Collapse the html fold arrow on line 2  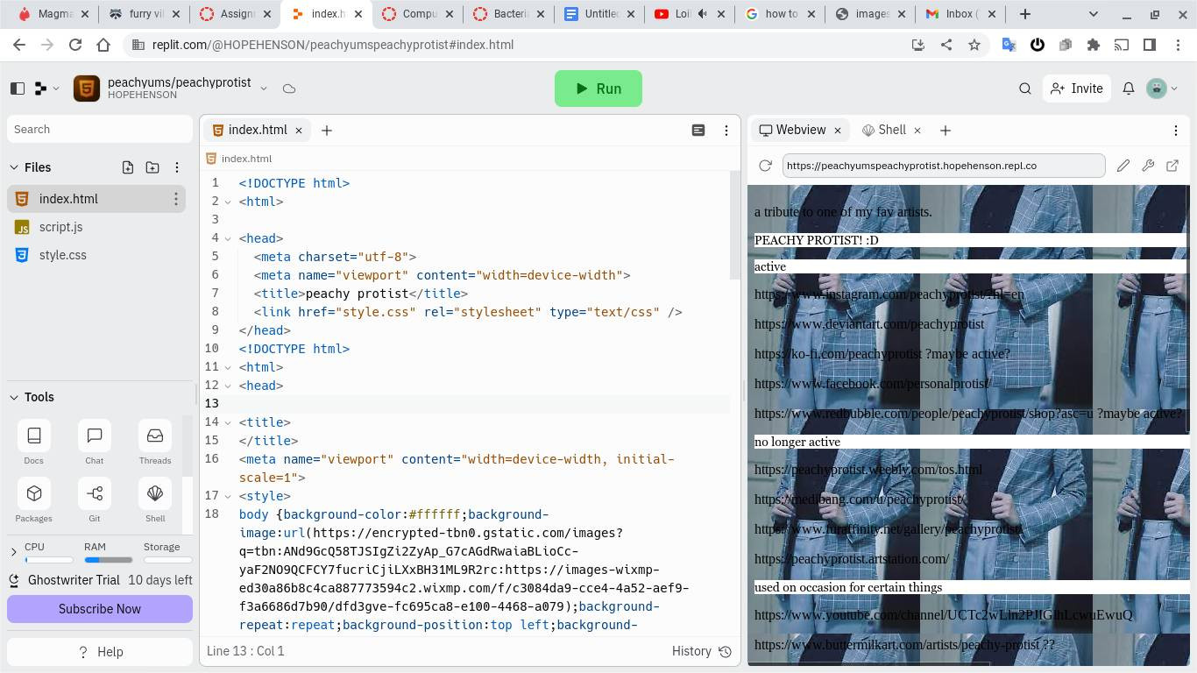click(228, 202)
